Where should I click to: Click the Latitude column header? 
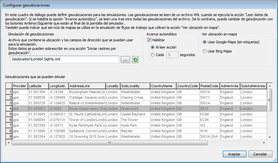point(38,86)
